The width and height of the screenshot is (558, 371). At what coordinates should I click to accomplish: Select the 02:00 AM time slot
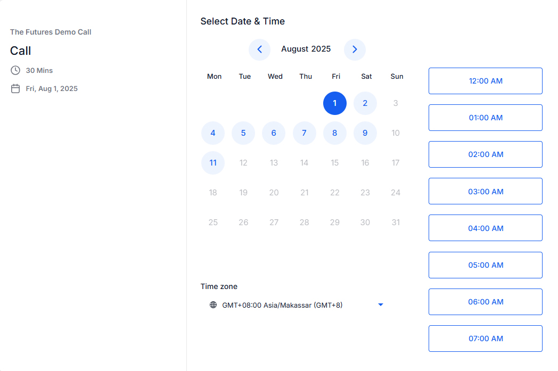[485, 154]
